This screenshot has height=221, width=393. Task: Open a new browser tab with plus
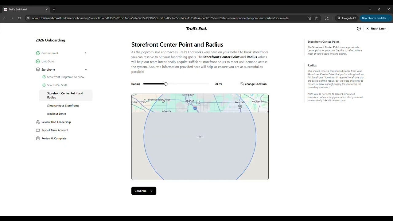coord(54,10)
